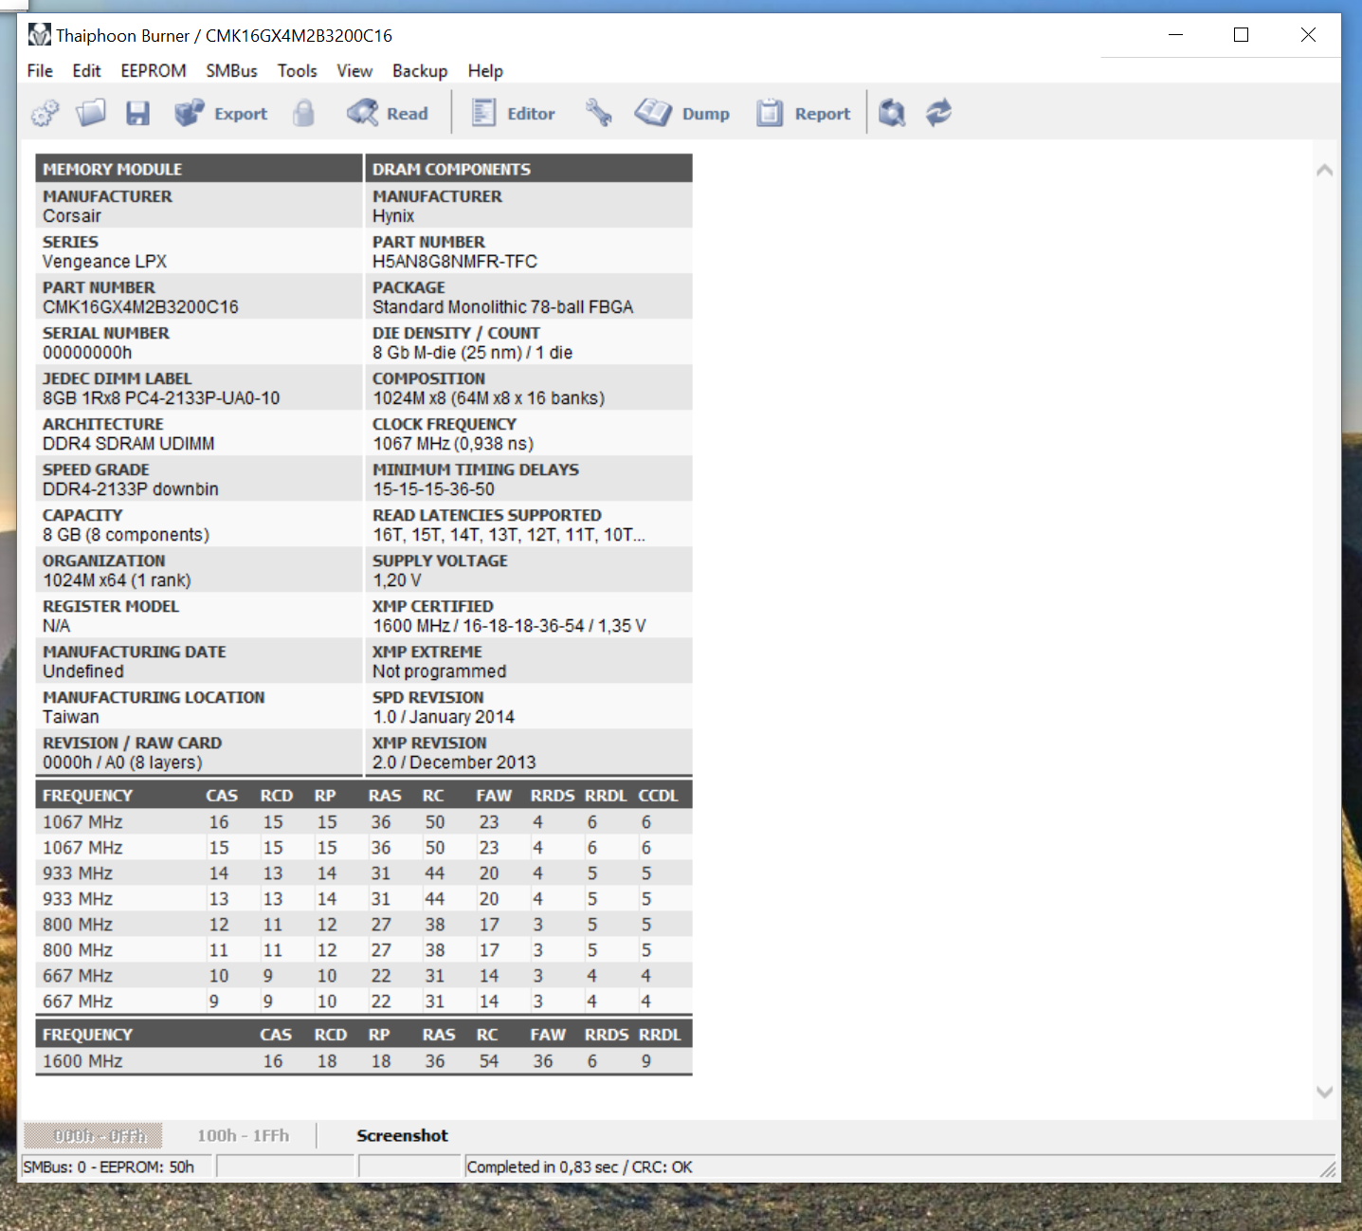Click the Dump toolbar button
Viewport: 1362px width, 1231px height.
[682, 114]
